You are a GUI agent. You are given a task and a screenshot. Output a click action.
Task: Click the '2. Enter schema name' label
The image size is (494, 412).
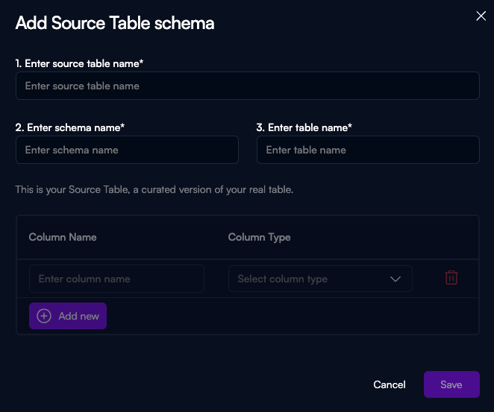69,127
